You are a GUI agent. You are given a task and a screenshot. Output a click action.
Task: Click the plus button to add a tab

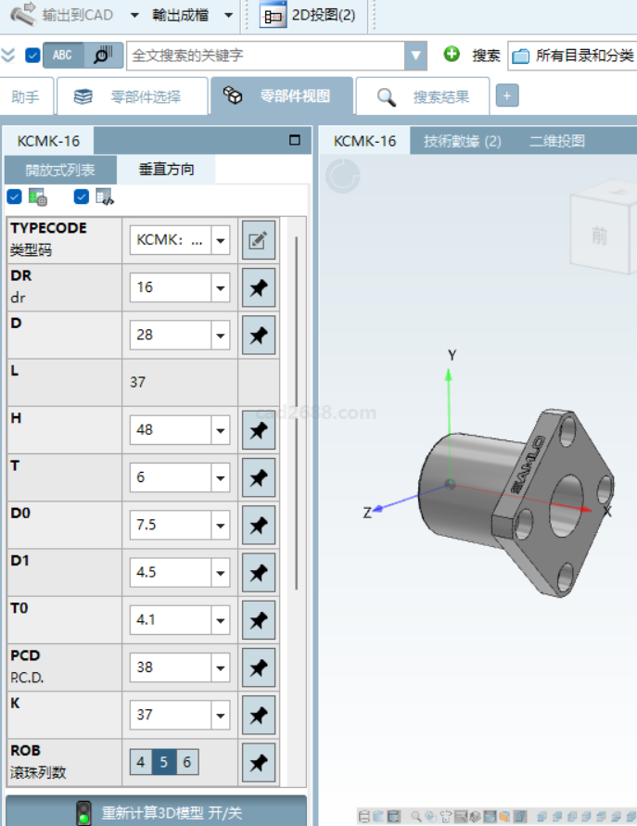click(x=507, y=96)
